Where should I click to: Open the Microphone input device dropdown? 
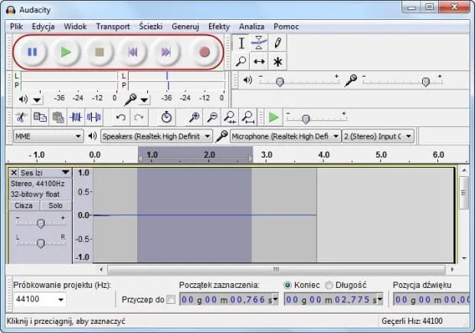pyautogui.click(x=285, y=136)
